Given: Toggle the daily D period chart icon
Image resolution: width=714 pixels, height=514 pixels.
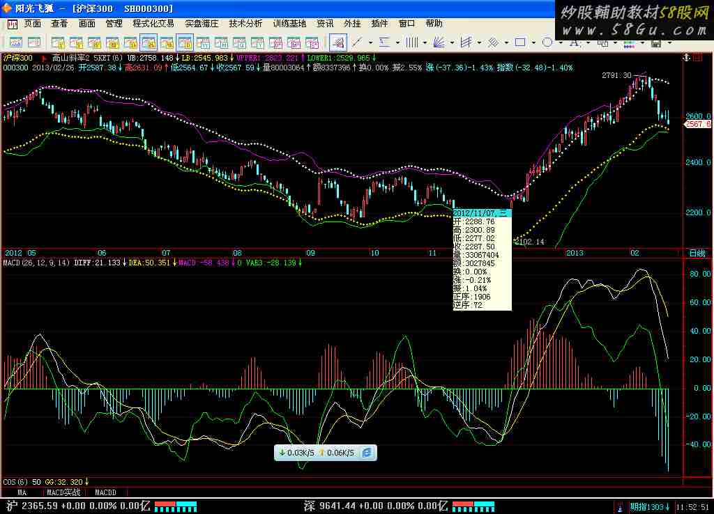Looking at the screenshot, I should 185,42.
